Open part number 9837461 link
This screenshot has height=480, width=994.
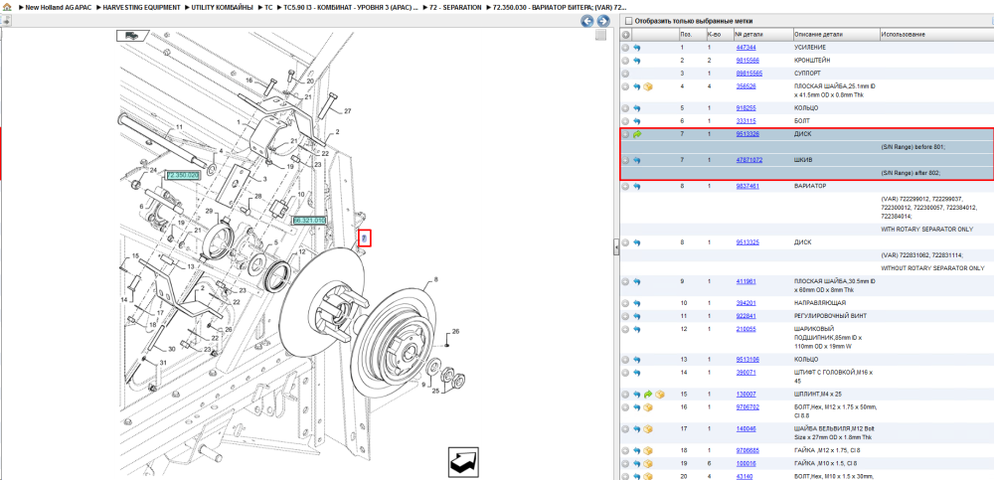(x=747, y=187)
